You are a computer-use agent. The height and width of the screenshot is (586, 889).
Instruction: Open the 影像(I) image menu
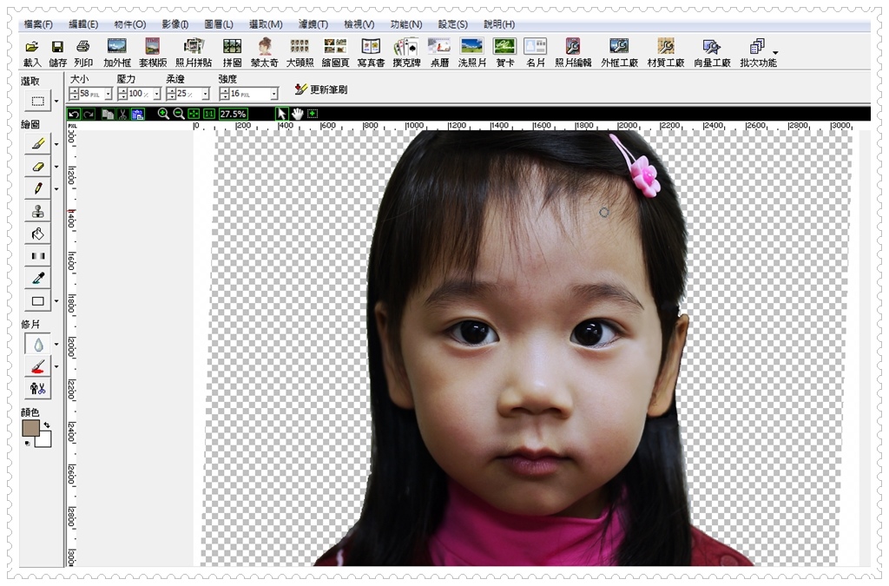[175, 24]
